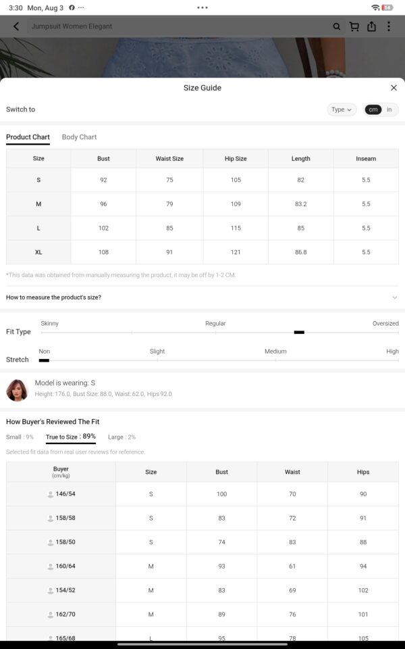Tap the Stretch slider Non marker
Image resolution: width=405 pixels, height=649 pixels.
(44, 360)
